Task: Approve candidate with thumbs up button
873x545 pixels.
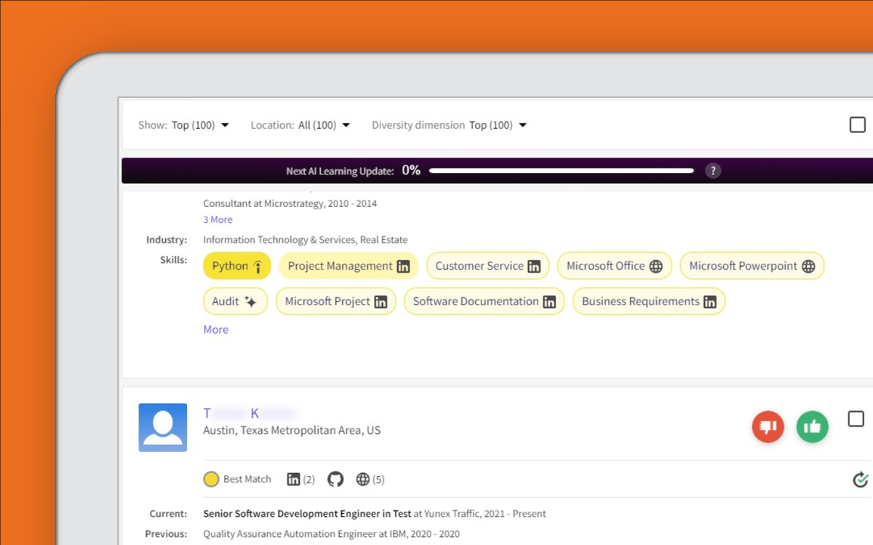Action: 813,427
